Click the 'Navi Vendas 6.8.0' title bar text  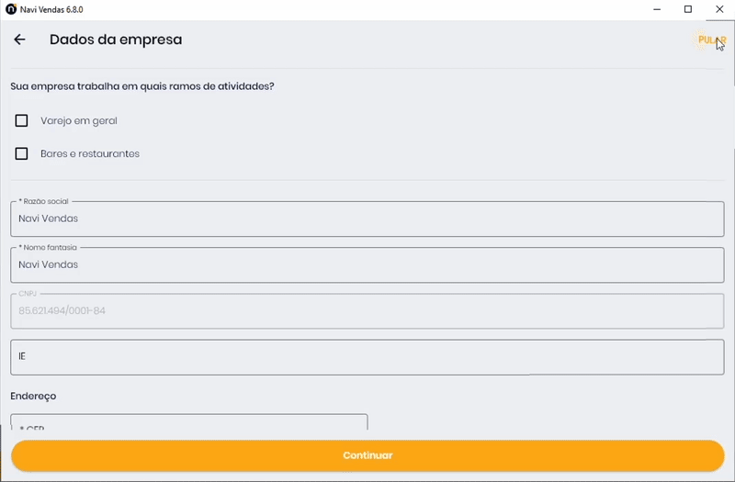(51, 9)
